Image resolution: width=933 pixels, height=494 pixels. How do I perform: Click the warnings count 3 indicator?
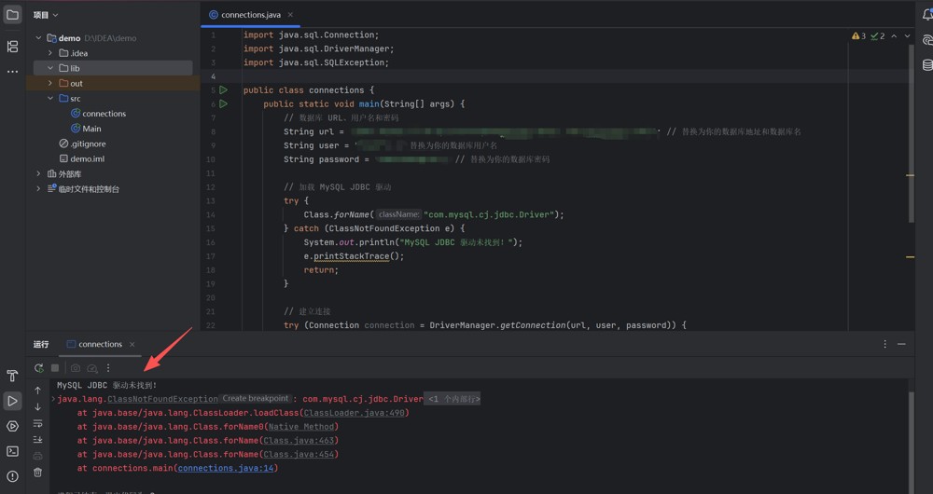click(858, 36)
